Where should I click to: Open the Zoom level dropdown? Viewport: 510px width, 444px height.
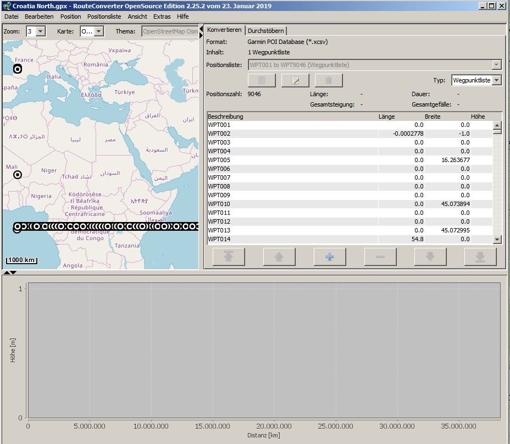coord(40,32)
